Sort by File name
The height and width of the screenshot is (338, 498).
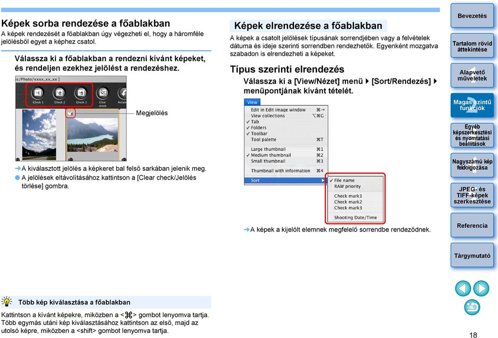(x=355, y=180)
